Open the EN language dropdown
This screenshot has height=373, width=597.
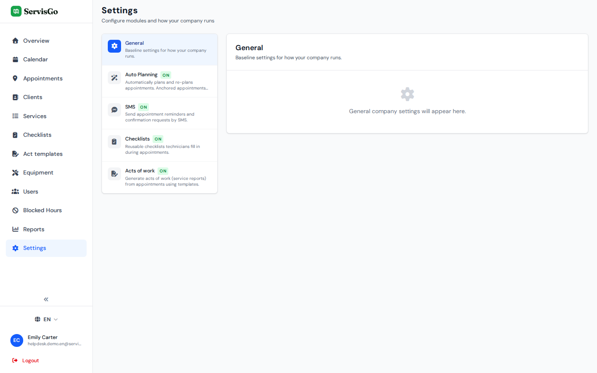click(46, 319)
